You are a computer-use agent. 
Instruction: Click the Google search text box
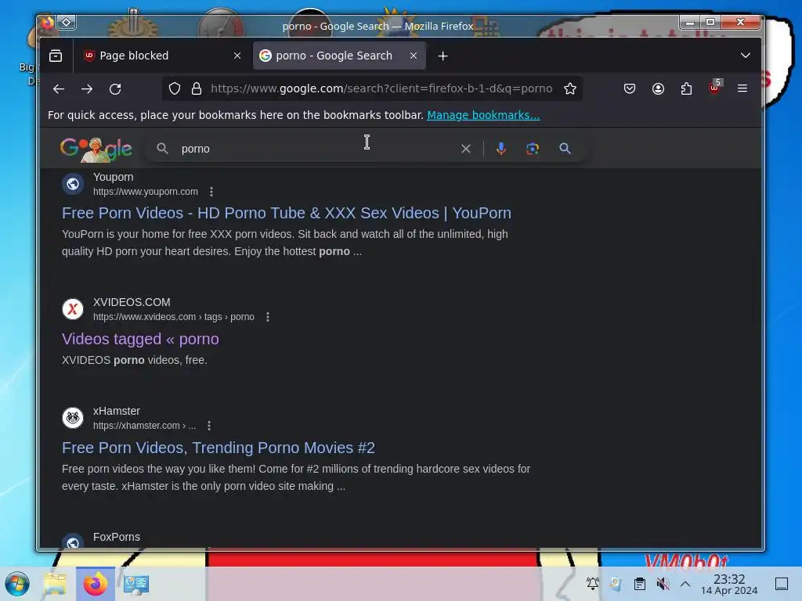(317, 149)
